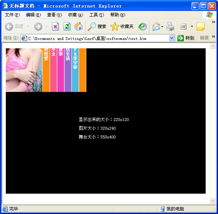Maximize the Internet Explorer window
The width and height of the screenshot is (218, 214).
click(x=203, y=6)
